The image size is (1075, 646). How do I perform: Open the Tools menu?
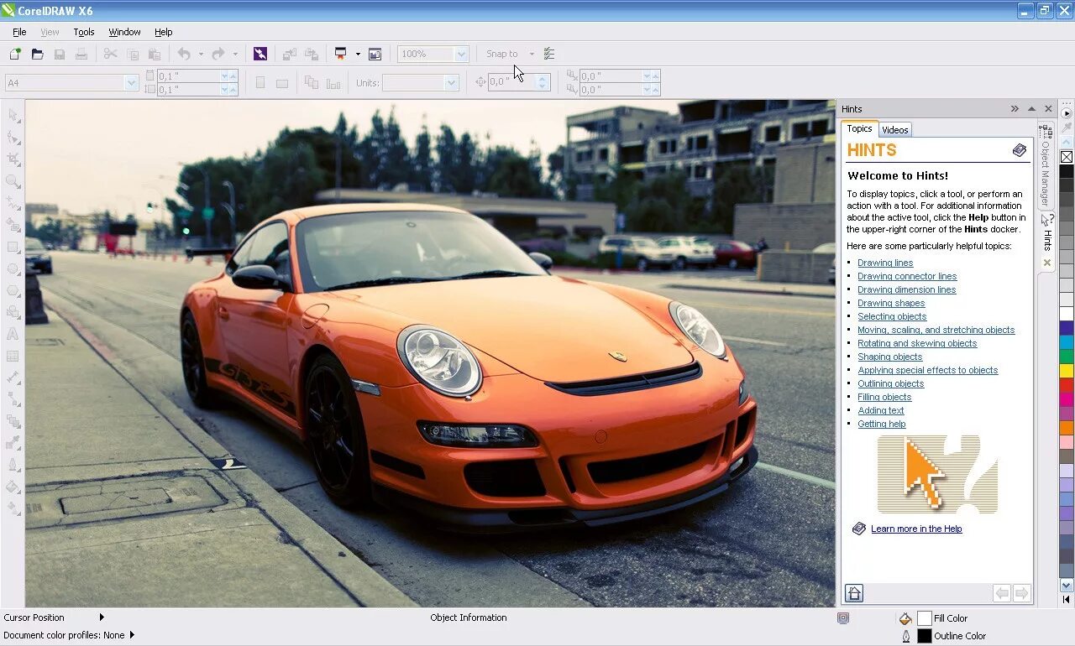point(84,32)
